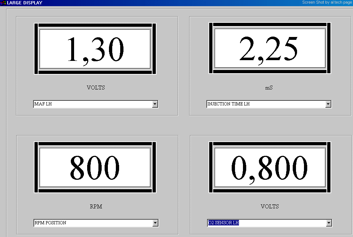Expand the O2 SENSOR LH dropdown arrow

tap(329, 223)
